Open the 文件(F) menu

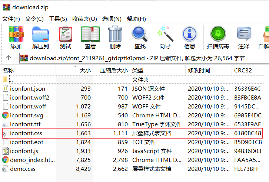[x=11, y=19]
